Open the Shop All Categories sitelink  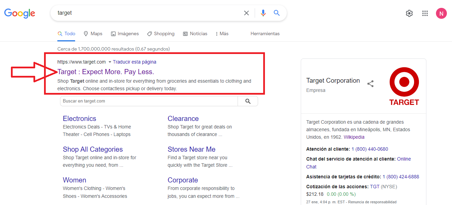[x=93, y=149]
